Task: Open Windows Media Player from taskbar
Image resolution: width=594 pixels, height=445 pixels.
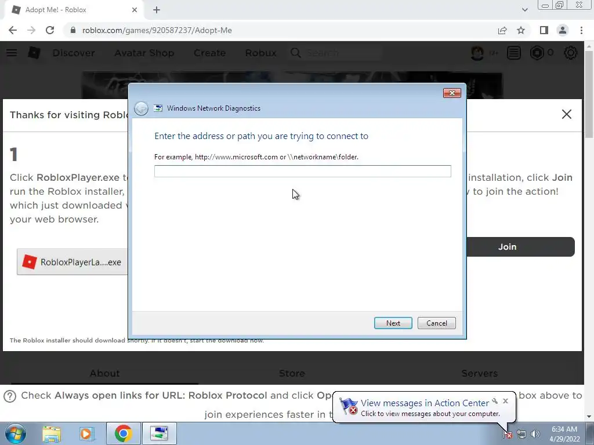Action: pos(86,434)
